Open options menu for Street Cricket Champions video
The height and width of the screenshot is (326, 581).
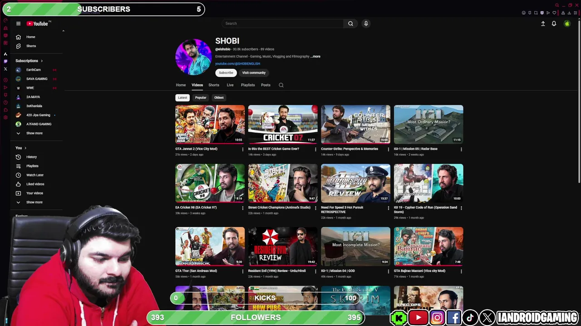tap(315, 208)
